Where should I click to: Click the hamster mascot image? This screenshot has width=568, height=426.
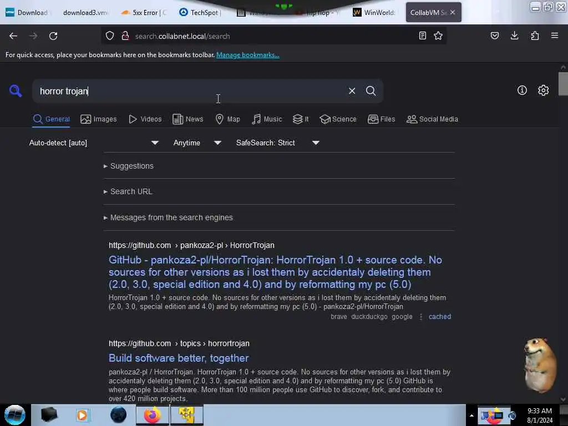click(x=540, y=365)
